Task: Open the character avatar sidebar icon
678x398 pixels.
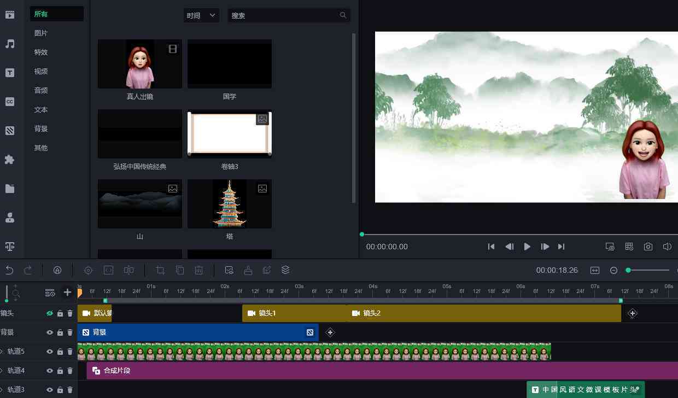Action: [10, 218]
